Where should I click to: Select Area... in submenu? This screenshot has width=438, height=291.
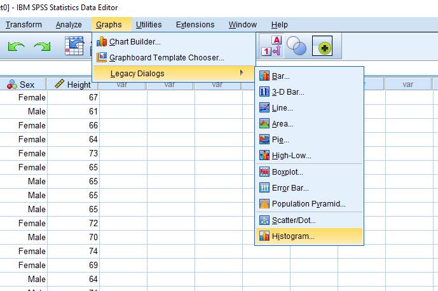coord(309,124)
